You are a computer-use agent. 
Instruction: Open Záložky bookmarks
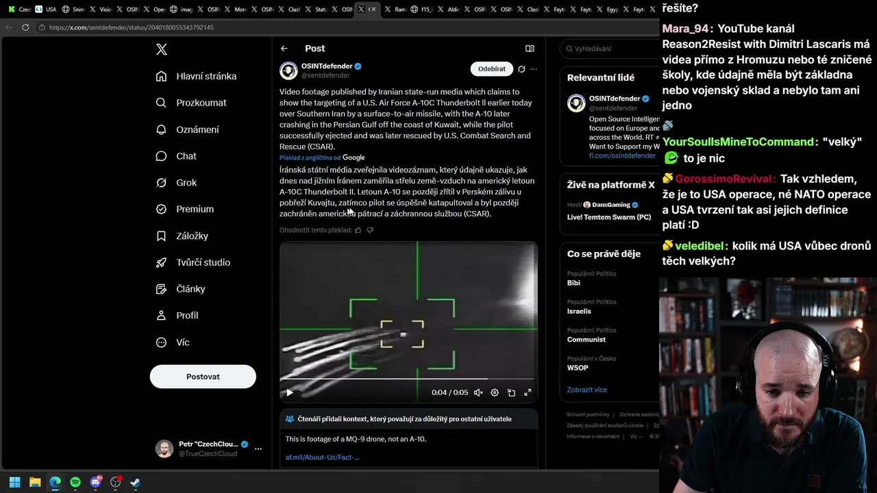coord(182,236)
